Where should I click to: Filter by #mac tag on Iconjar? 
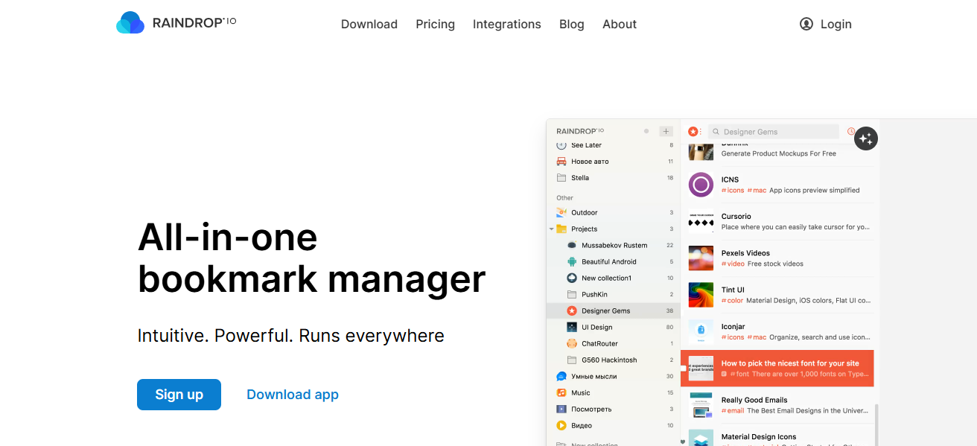(x=757, y=337)
